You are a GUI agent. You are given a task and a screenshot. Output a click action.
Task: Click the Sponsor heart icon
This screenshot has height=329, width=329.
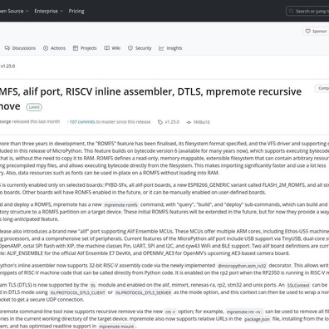(x=307, y=31)
